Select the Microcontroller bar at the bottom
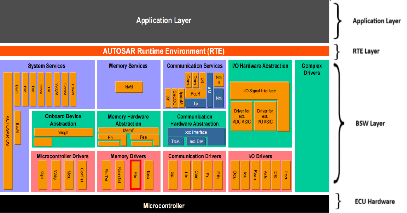This screenshot has height=213, width=407. (164, 205)
